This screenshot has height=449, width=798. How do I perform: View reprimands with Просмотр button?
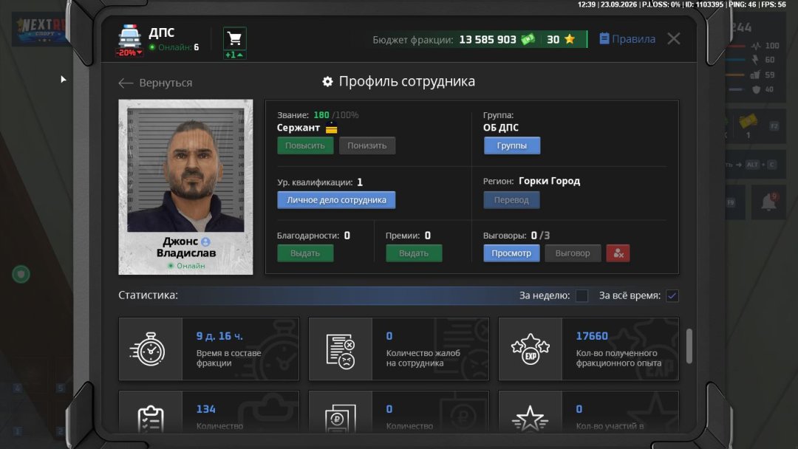pyautogui.click(x=511, y=253)
